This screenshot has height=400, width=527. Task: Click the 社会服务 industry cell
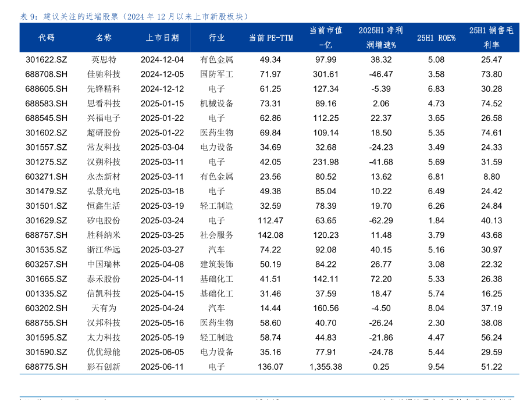(216, 235)
